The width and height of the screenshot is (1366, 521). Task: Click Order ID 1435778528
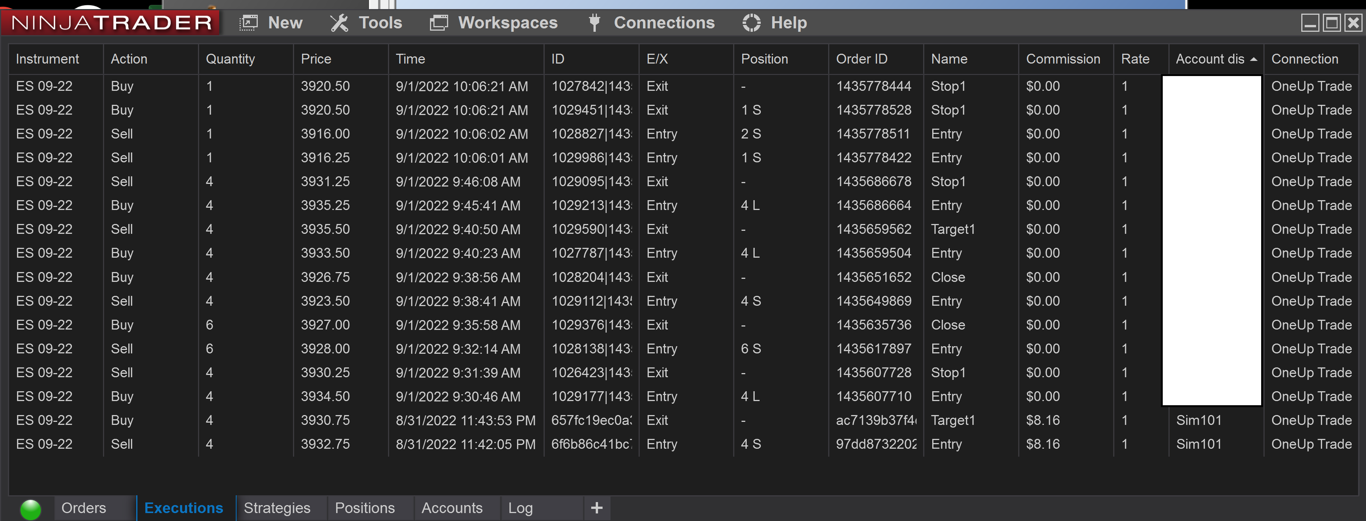point(873,110)
